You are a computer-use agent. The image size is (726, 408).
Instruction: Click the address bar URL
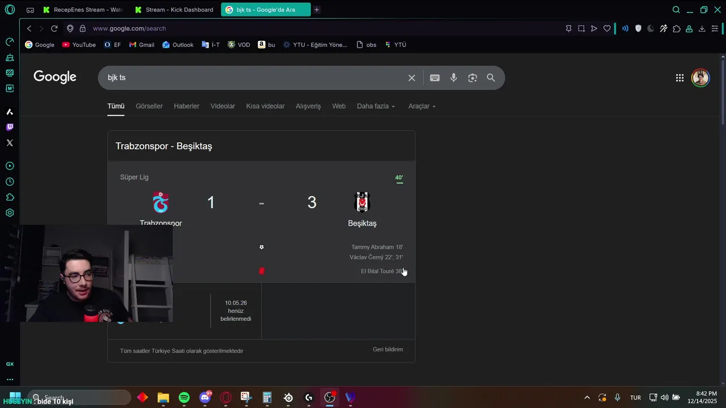[x=129, y=28]
